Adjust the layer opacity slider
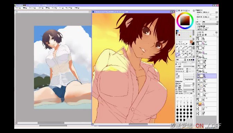The image size is (233, 133). pos(210,24)
